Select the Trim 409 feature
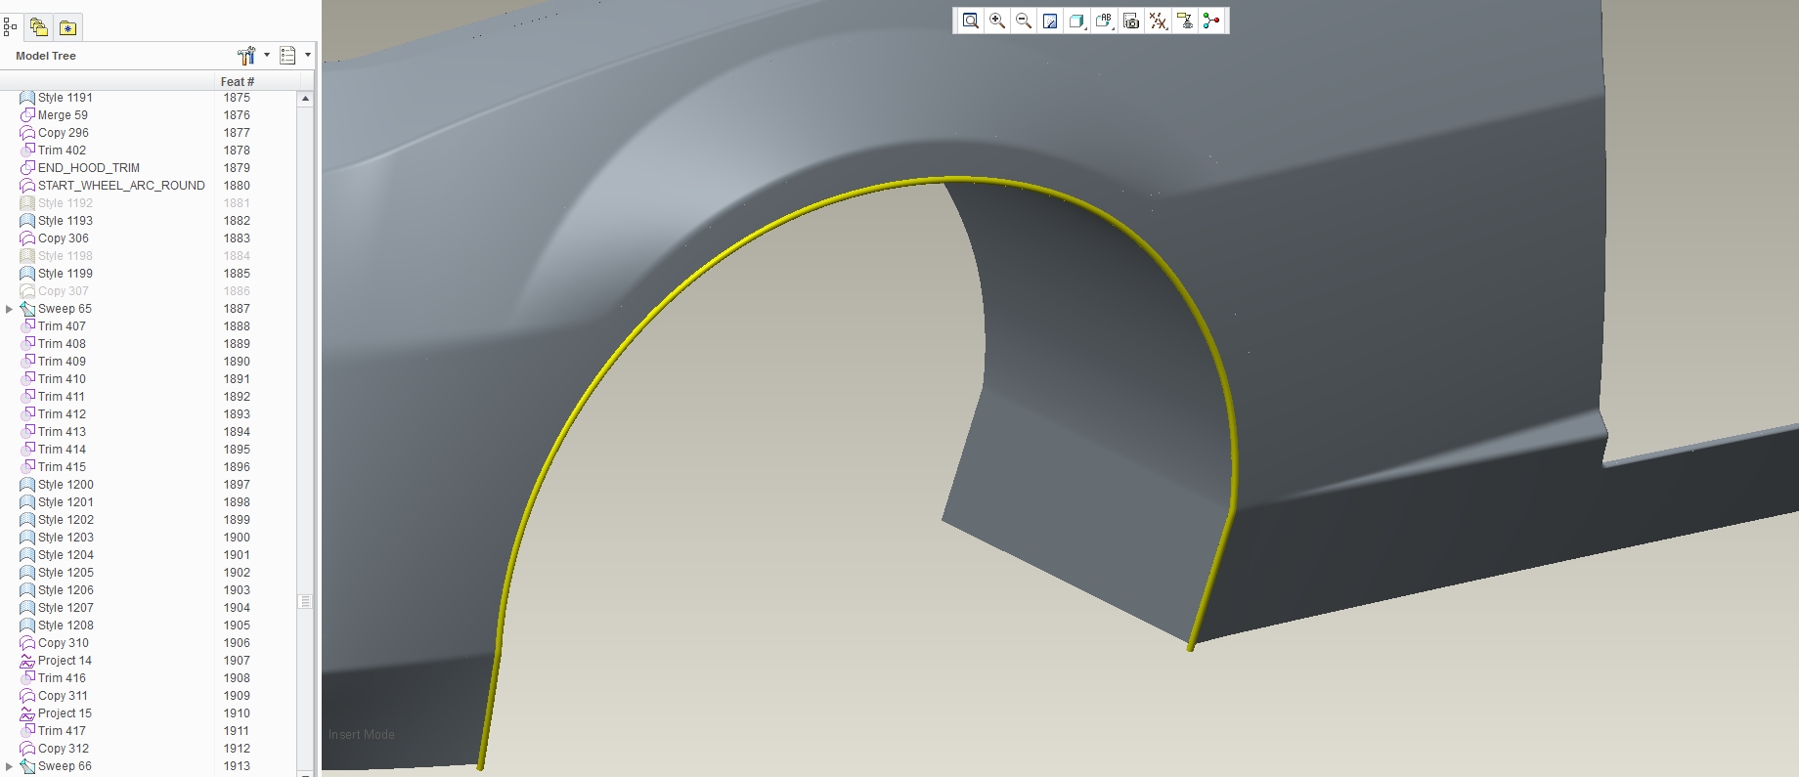This screenshot has height=777, width=1799. click(62, 362)
